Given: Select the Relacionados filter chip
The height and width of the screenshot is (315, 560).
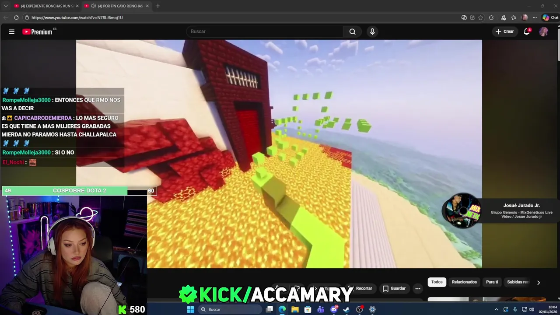Looking at the screenshot, I should click(464, 282).
